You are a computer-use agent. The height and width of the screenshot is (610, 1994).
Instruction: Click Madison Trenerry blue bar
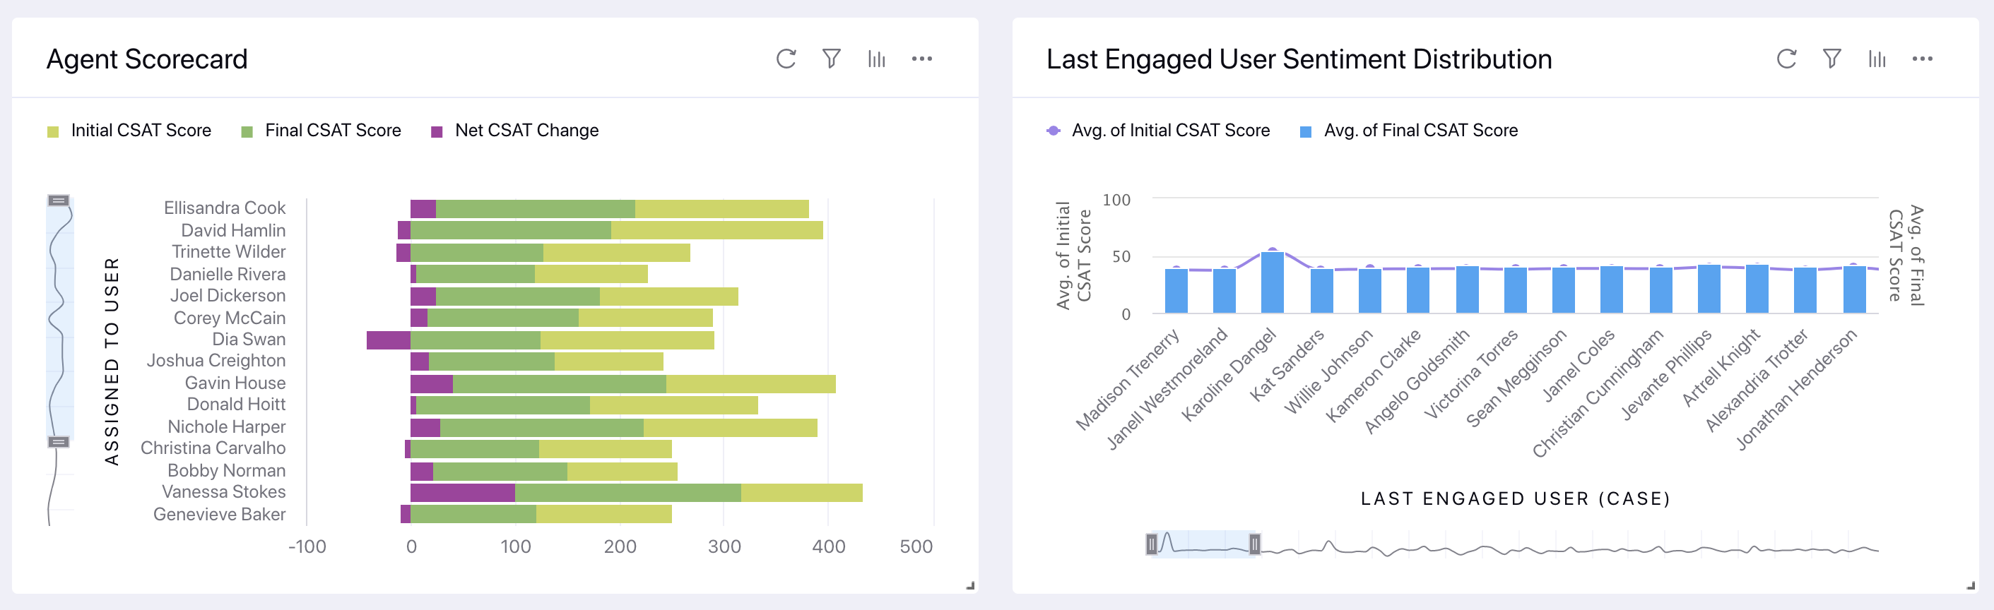(x=1176, y=291)
